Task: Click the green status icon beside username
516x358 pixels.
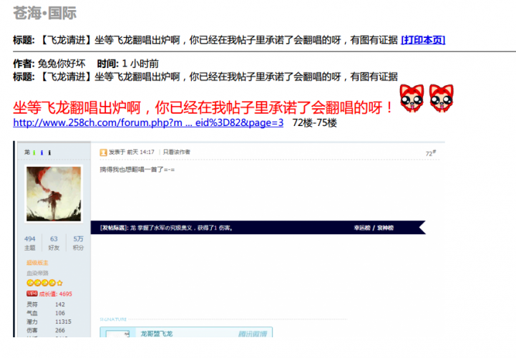Action: click(34, 153)
